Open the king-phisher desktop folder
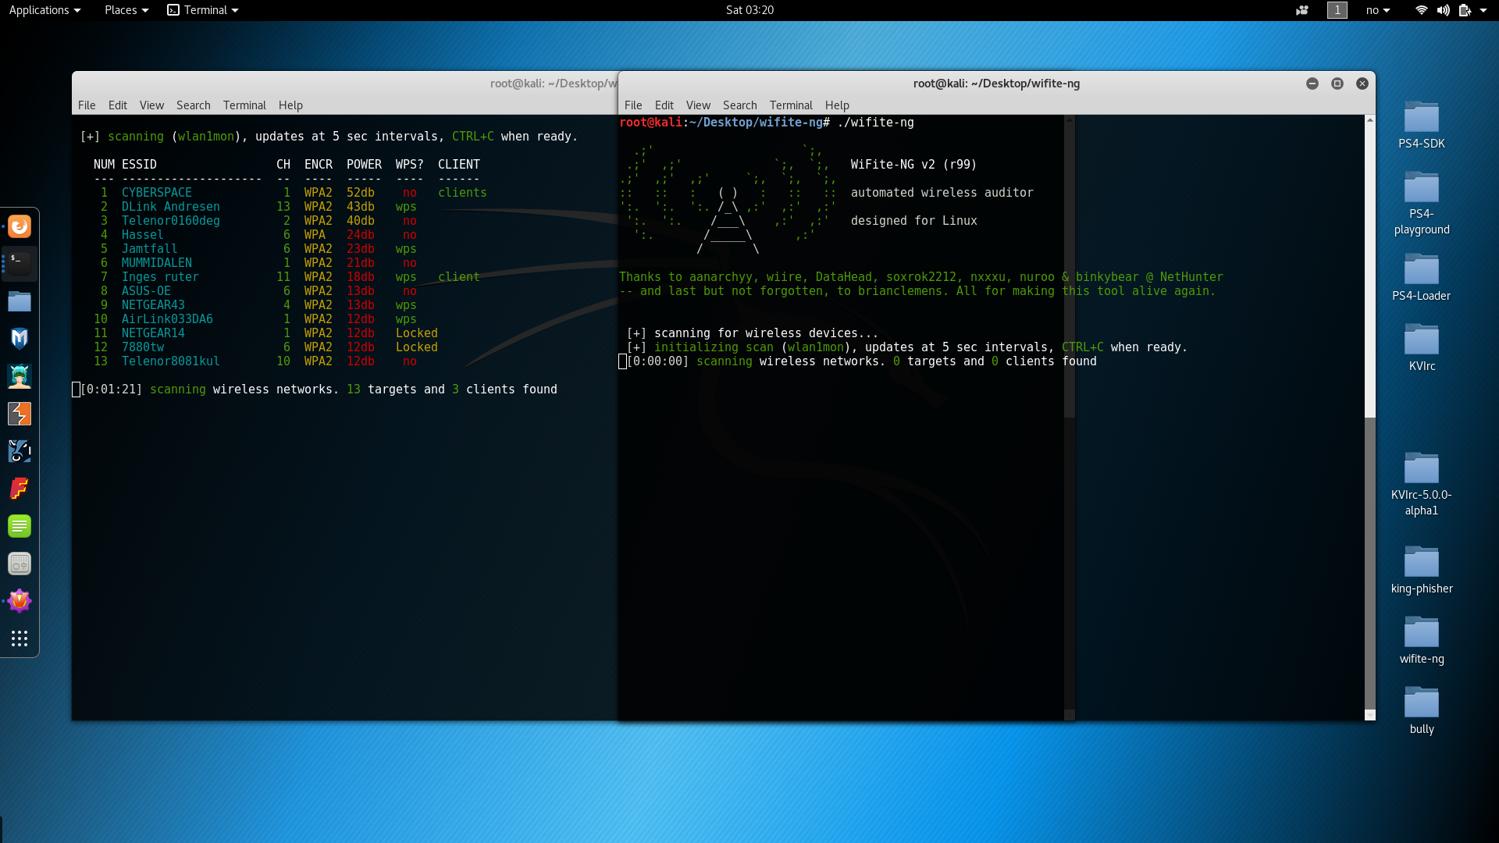Screen dimensions: 1499x843 tap(1421, 562)
